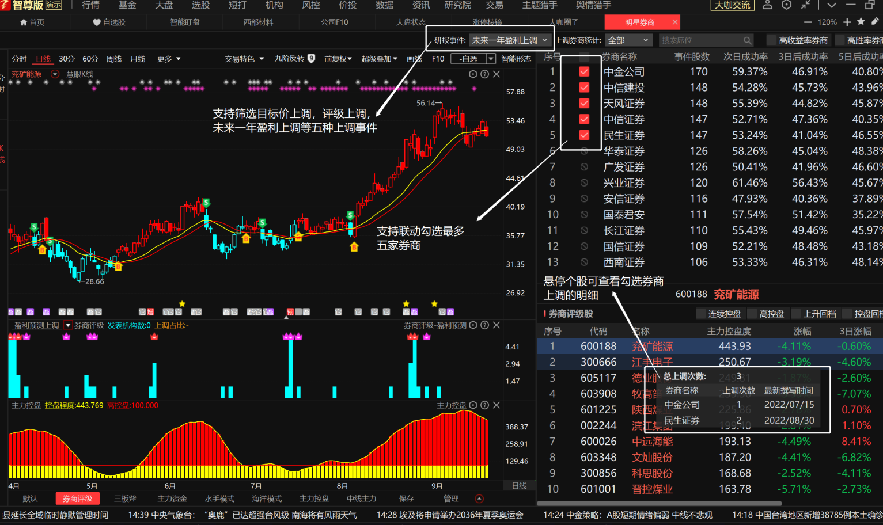Enable the 上升回档 checkbox
The height and width of the screenshot is (525, 883).
coord(796,314)
